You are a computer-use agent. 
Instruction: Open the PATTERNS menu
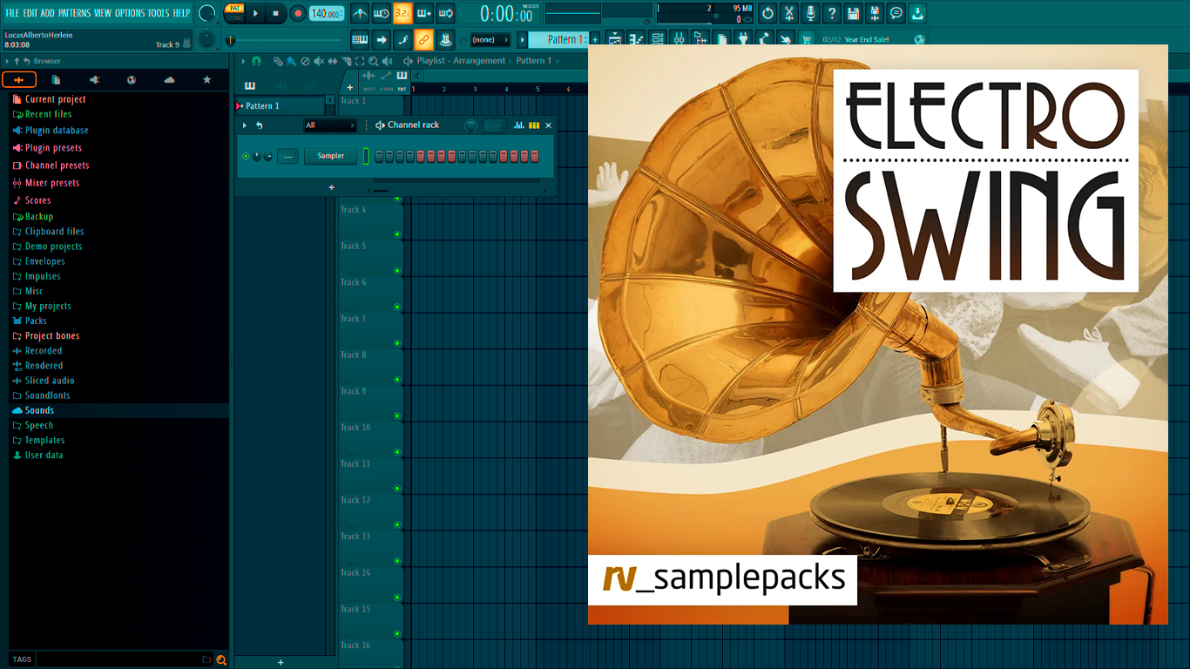(x=76, y=13)
